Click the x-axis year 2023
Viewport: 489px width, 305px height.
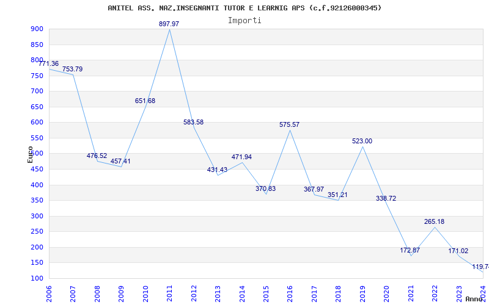459,294
